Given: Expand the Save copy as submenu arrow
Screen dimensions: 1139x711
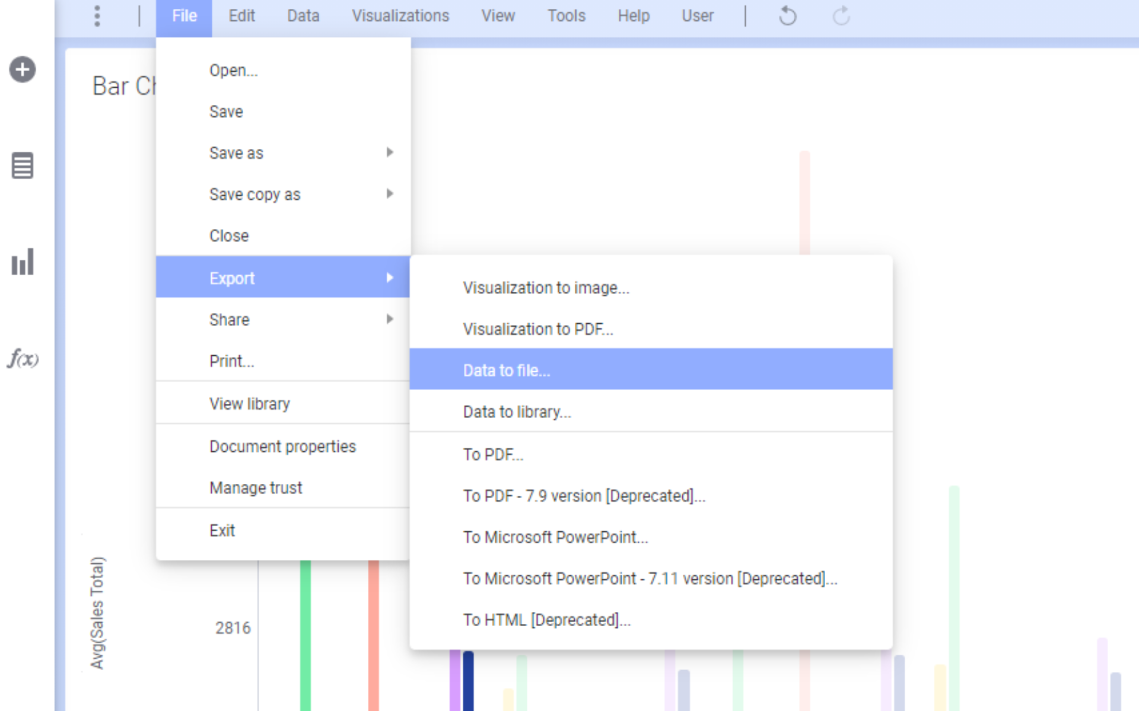Looking at the screenshot, I should (390, 194).
